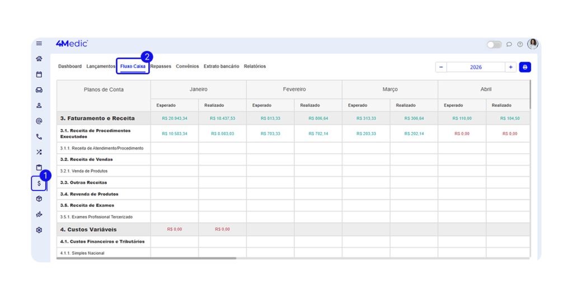Go to the home icon in sidebar

tap(39, 59)
